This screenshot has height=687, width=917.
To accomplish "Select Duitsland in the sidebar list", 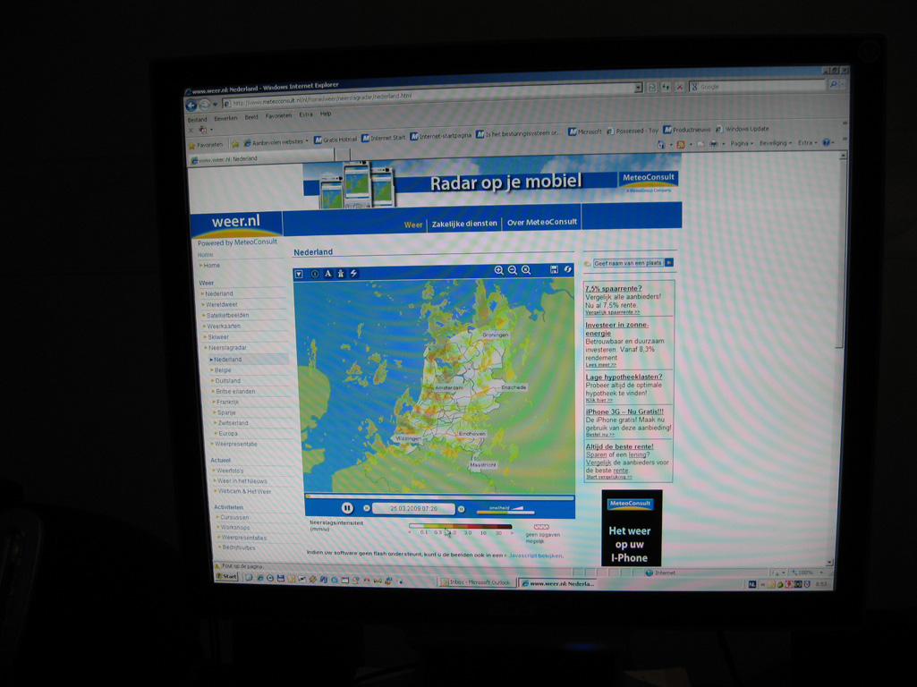I will click(x=227, y=381).
